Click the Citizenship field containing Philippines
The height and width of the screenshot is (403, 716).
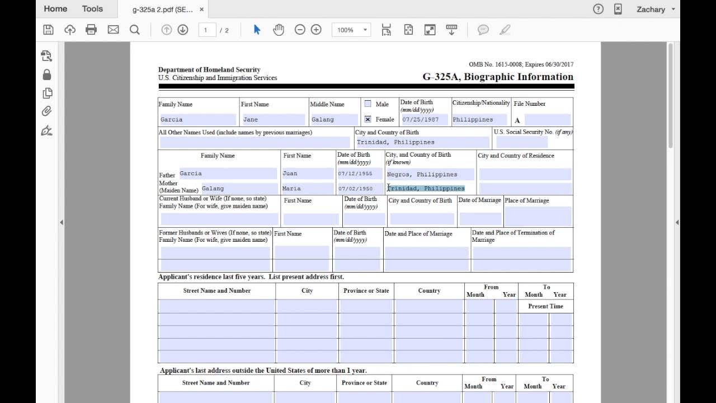pos(479,119)
